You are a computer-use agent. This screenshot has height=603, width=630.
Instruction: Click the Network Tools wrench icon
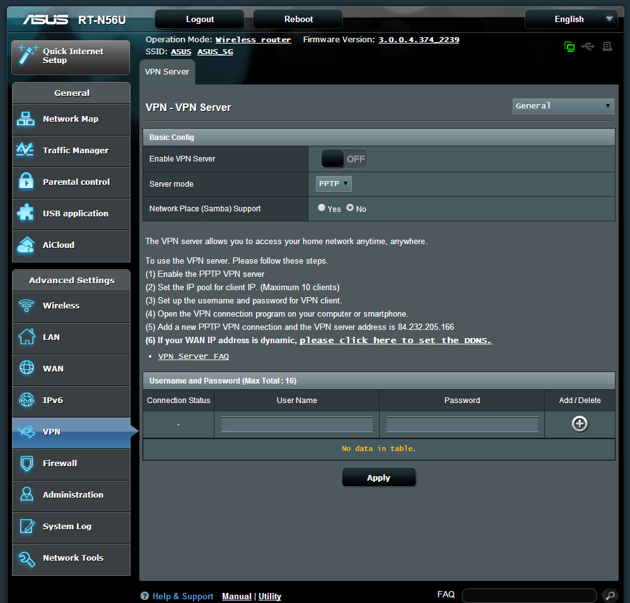[26, 558]
